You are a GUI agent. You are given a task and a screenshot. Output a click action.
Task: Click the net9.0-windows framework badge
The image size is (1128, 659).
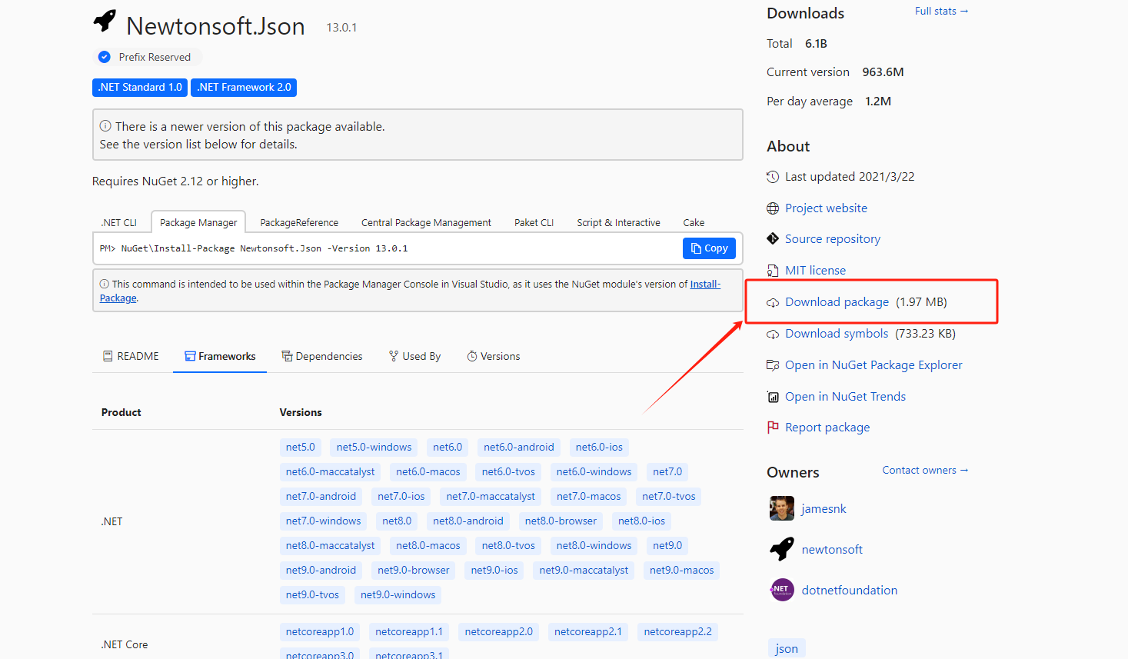point(398,594)
